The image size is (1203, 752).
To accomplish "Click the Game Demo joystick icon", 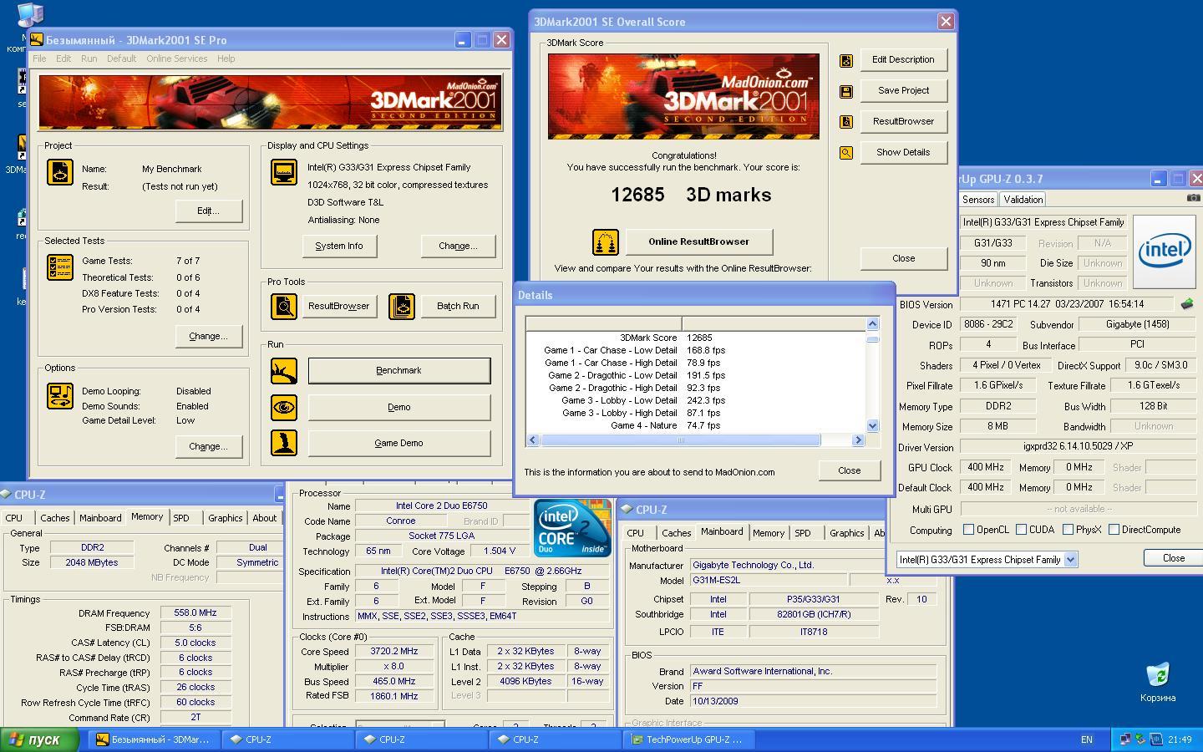I will click(x=284, y=443).
